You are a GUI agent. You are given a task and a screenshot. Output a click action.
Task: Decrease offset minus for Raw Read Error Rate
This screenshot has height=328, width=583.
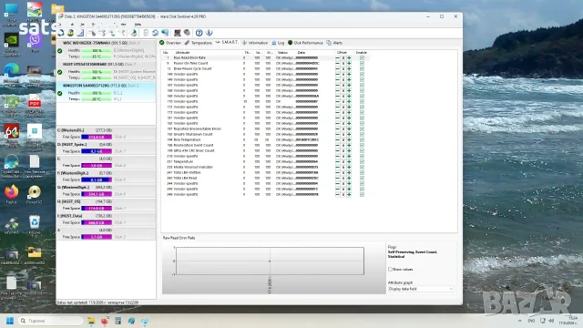click(x=337, y=58)
